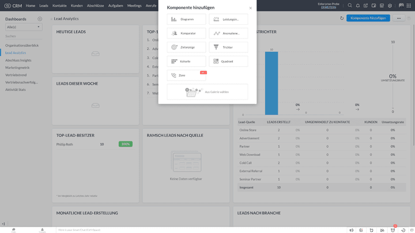Viewport: 415px width, 233px height.
Task: Open the three-dot more options menu
Action: 398,18
